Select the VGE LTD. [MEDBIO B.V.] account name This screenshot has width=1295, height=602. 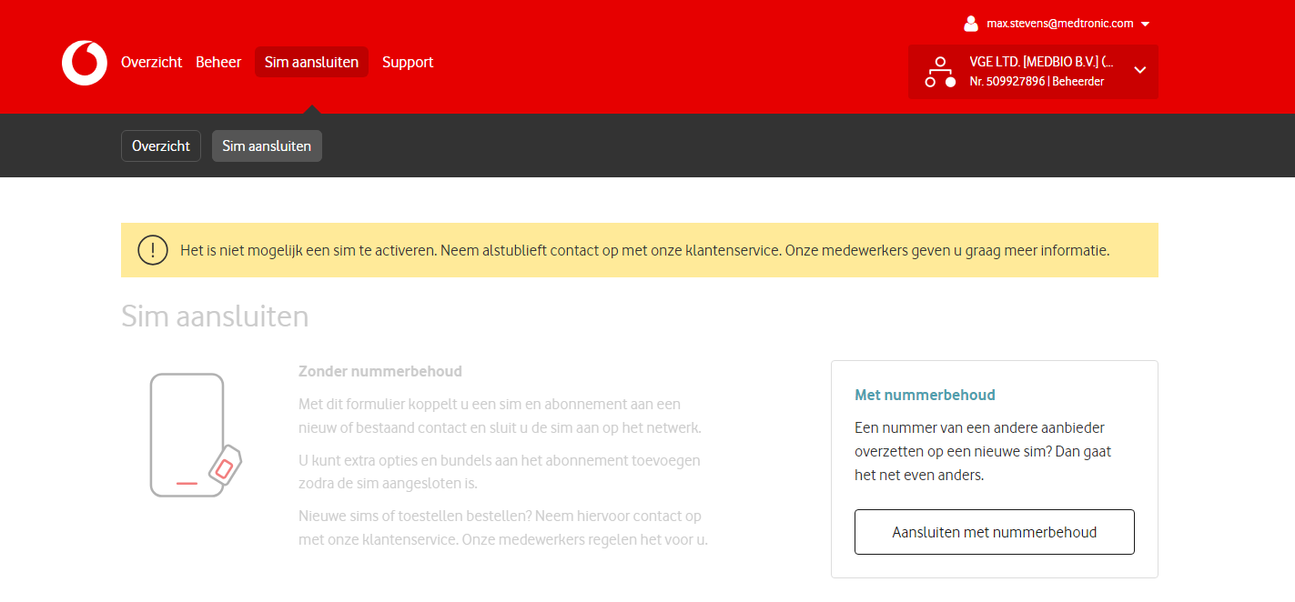[1041, 62]
